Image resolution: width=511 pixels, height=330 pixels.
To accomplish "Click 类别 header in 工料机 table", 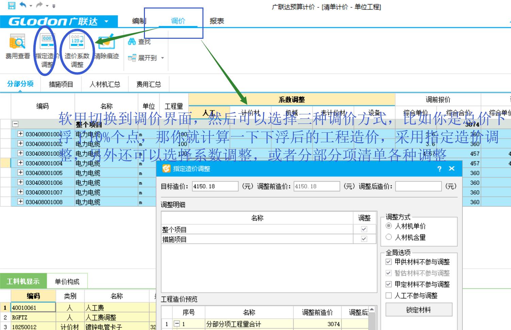I will pyautogui.click(x=70, y=296).
